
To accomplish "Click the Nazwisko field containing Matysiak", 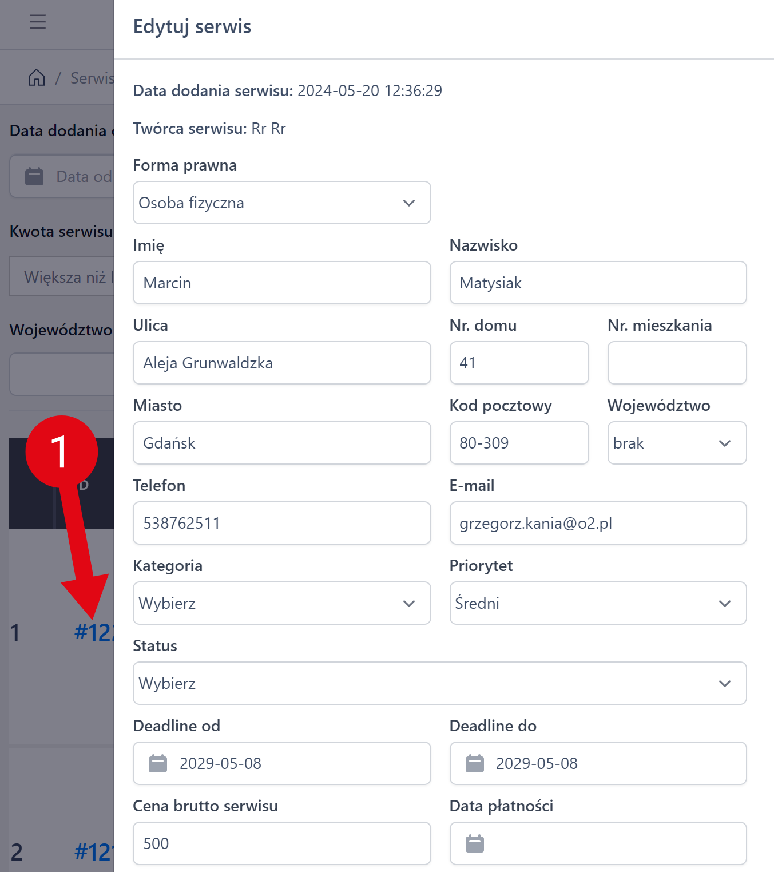I will (x=597, y=283).
